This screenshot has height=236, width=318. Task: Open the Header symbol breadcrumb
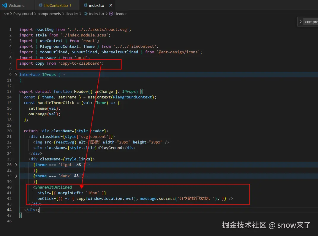click(x=121, y=14)
